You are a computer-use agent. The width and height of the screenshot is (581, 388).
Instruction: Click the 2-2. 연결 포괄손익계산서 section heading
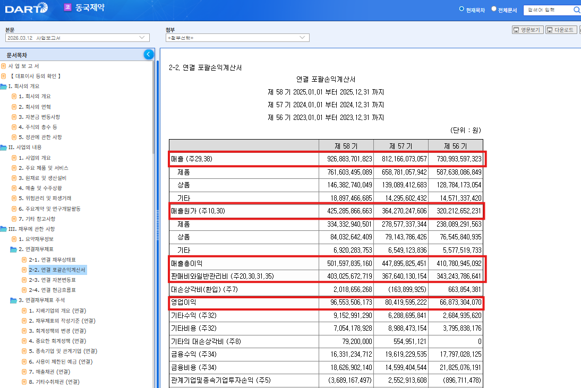[x=206, y=68]
